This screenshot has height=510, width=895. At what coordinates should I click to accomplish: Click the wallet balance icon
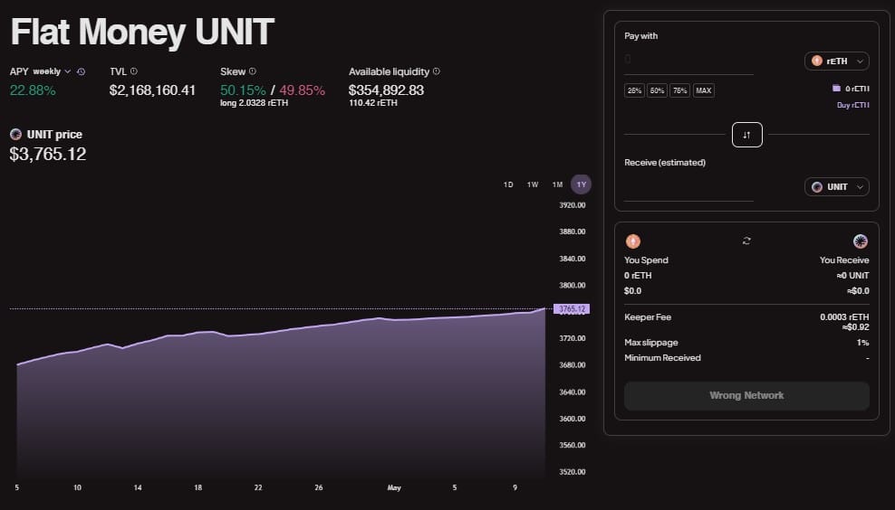click(836, 89)
